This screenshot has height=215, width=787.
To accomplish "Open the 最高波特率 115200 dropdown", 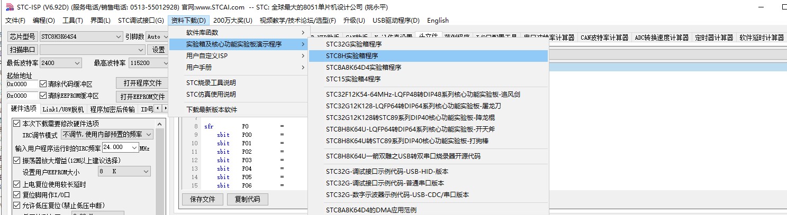I will [148, 63].
